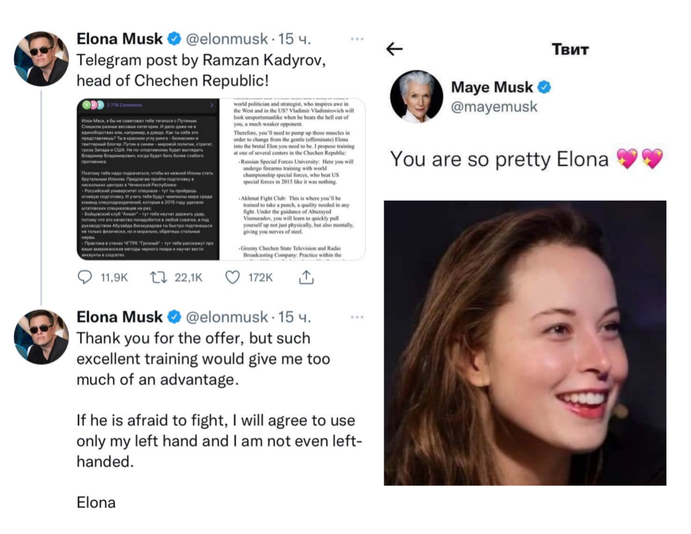The image size is (691, 534).
Task: Retweet the Telegram post tweet
Action: [x=159, y=278]
